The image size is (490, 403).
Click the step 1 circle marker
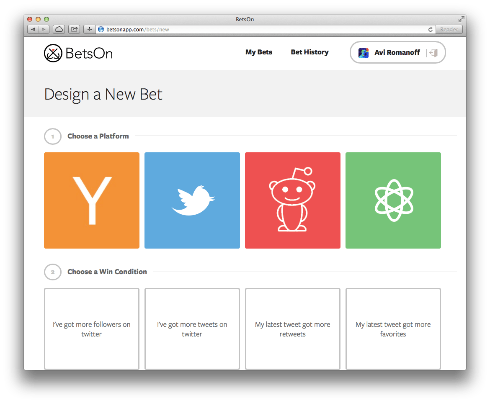tap(52, 136)
